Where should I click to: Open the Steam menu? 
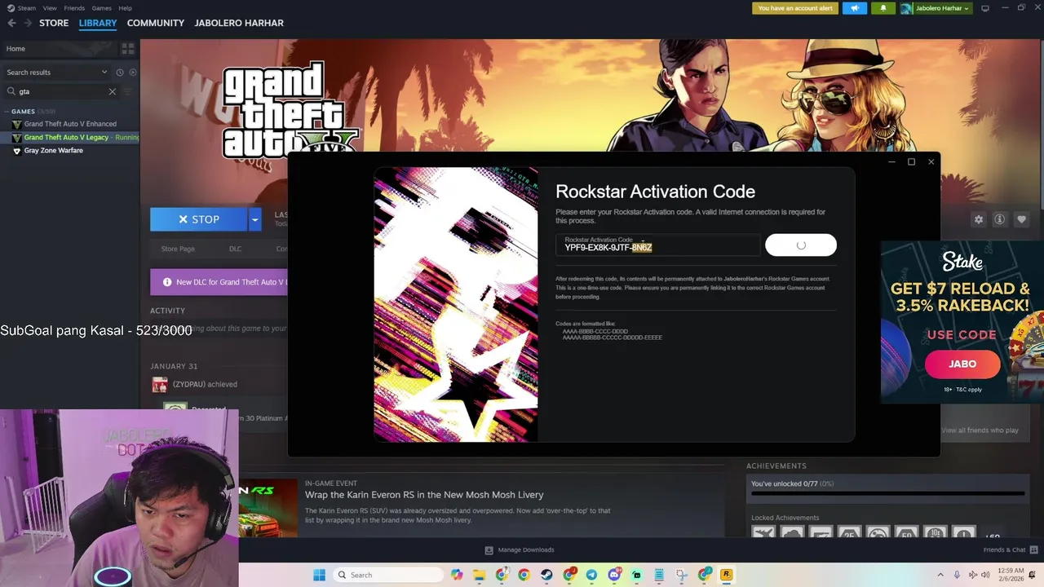tap(27, 8)
